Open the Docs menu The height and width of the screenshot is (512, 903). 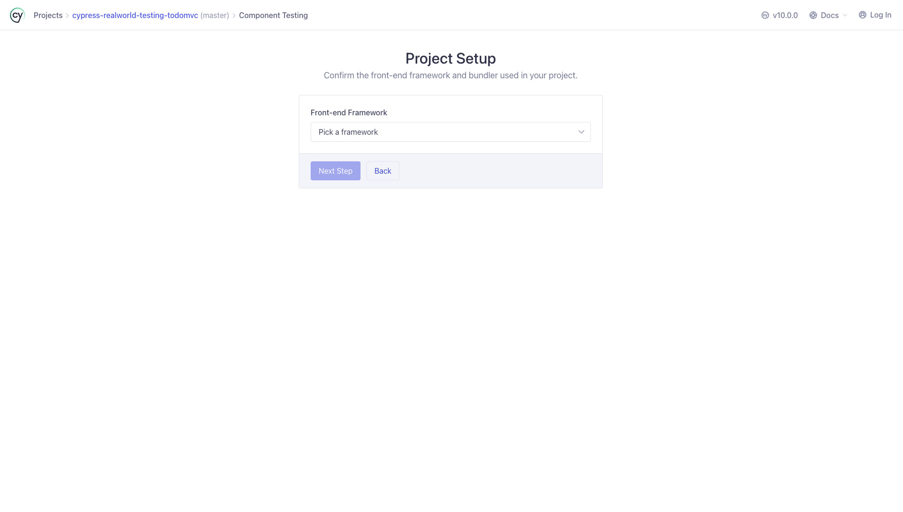[x=828, y=15]
